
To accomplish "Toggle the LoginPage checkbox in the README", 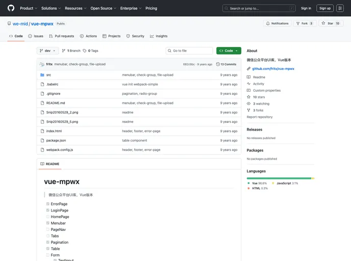I will 47,210.
